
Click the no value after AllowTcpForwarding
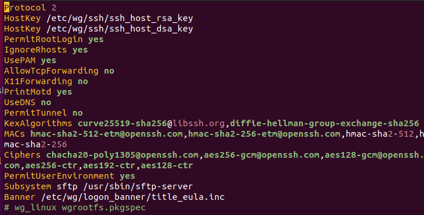pos(109,71)
